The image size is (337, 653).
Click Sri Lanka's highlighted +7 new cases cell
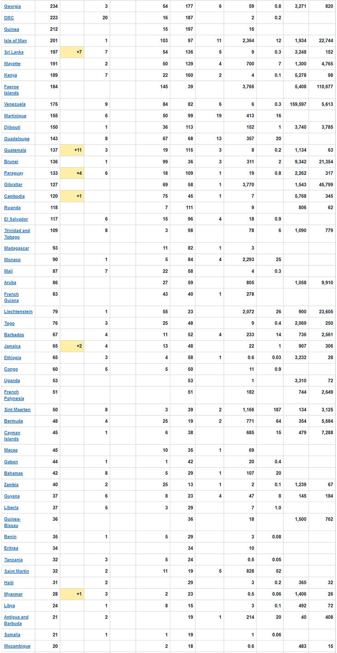72,52
